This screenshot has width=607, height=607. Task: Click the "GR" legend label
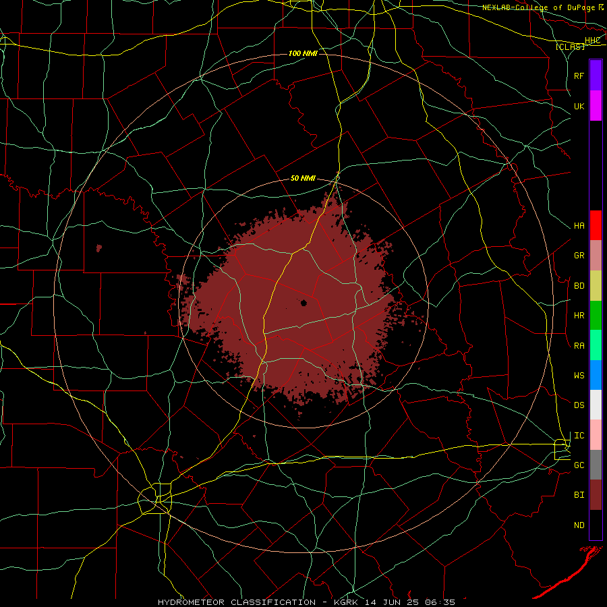579,256
